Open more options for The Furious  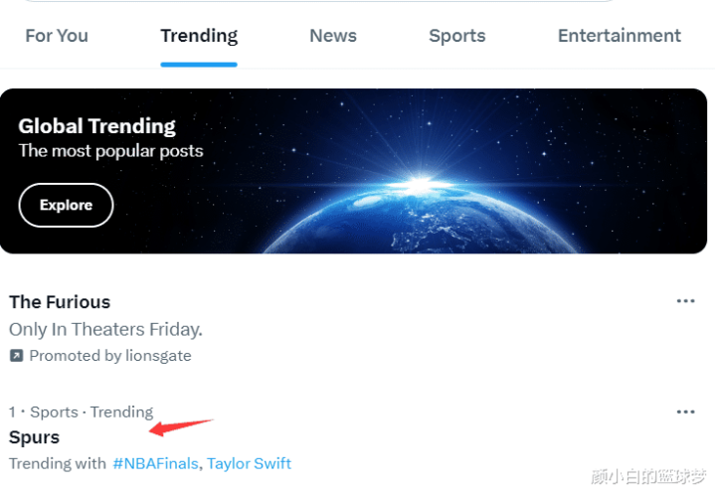click(x=685, y=301)
